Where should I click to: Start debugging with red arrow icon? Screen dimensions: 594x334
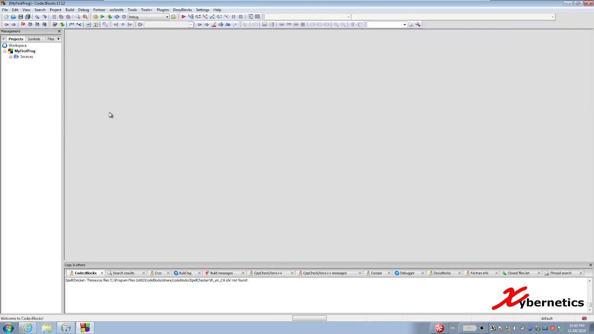pyautogui.click(x=183, y=17)
